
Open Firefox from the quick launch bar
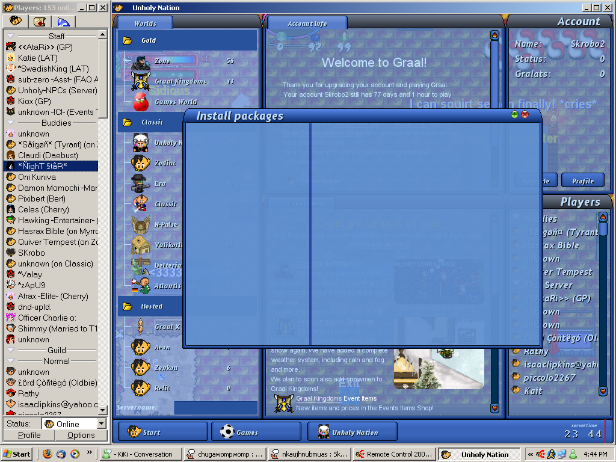click(x=48, y=454)
